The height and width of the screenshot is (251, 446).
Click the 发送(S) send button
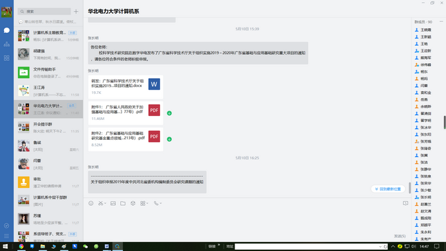point(399,236)
